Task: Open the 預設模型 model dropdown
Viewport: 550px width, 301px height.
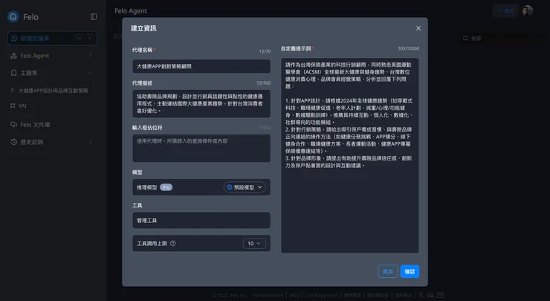Action: (245, 187)
